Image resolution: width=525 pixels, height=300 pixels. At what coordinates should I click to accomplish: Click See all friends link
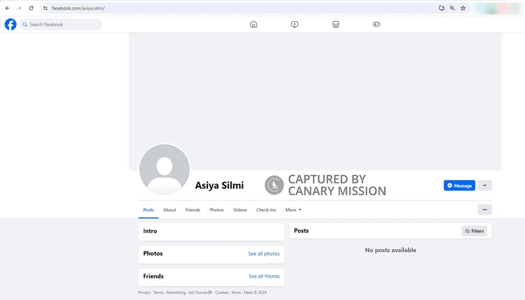[264, 276]
